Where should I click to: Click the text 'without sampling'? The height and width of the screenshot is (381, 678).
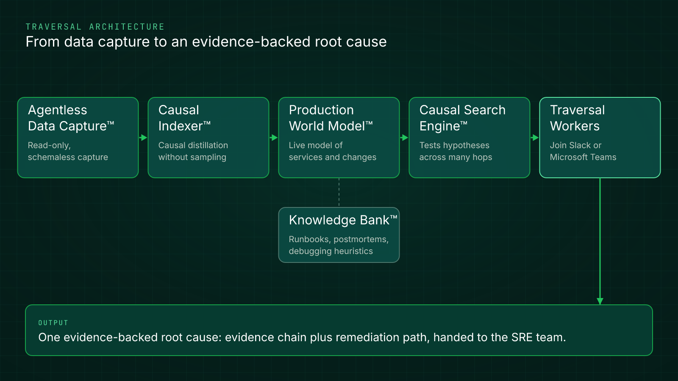[192, 157]
